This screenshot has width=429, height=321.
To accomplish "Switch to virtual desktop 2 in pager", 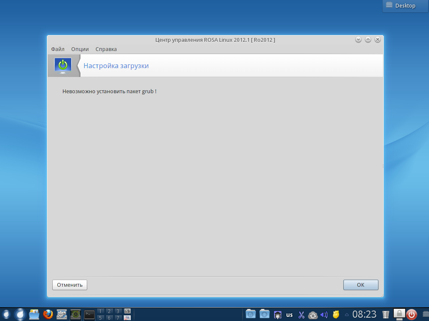I will click(109, 311).
